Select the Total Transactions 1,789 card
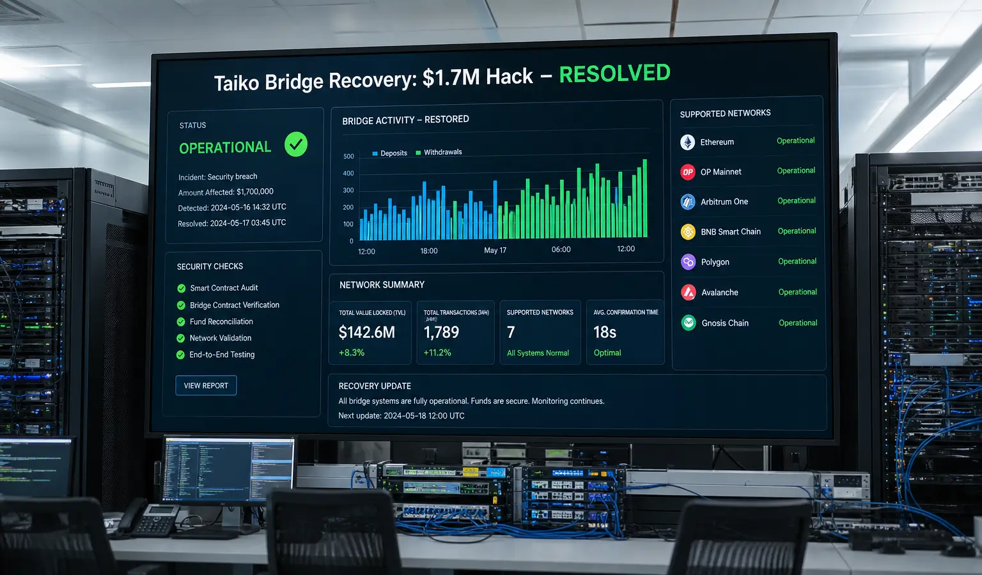This screenshot has height=575, width=982. (455, 332)
